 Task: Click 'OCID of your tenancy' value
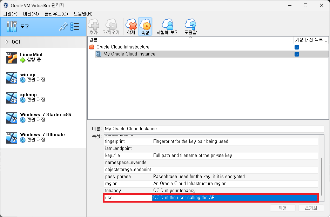tap(175, 191)
